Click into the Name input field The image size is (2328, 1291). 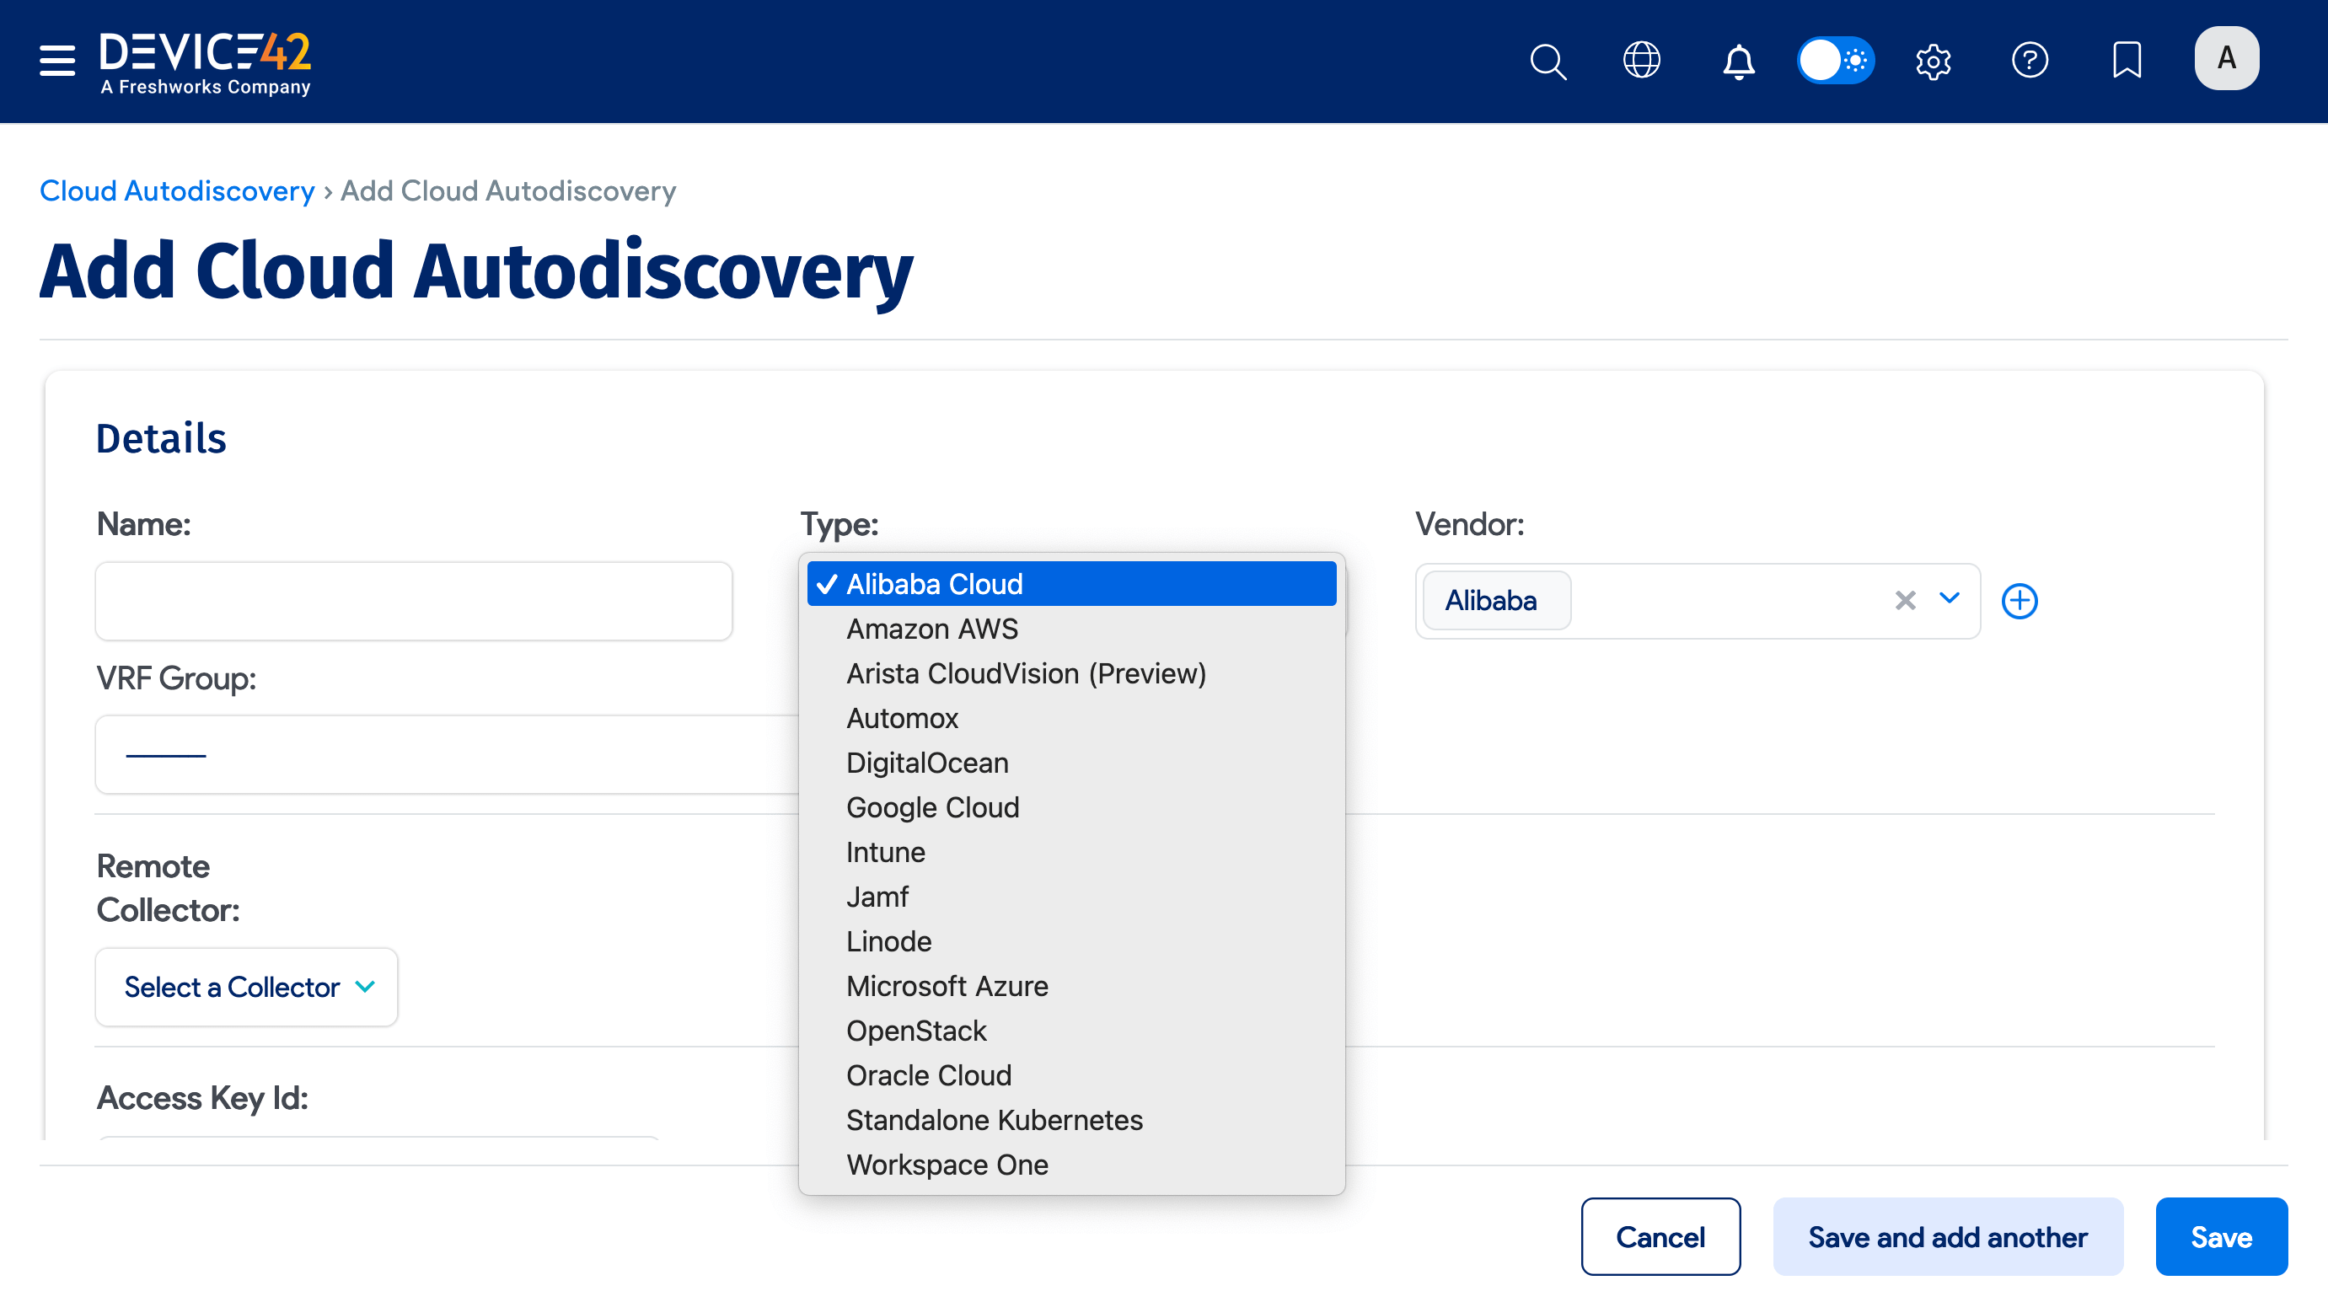[x=413, y=600]
